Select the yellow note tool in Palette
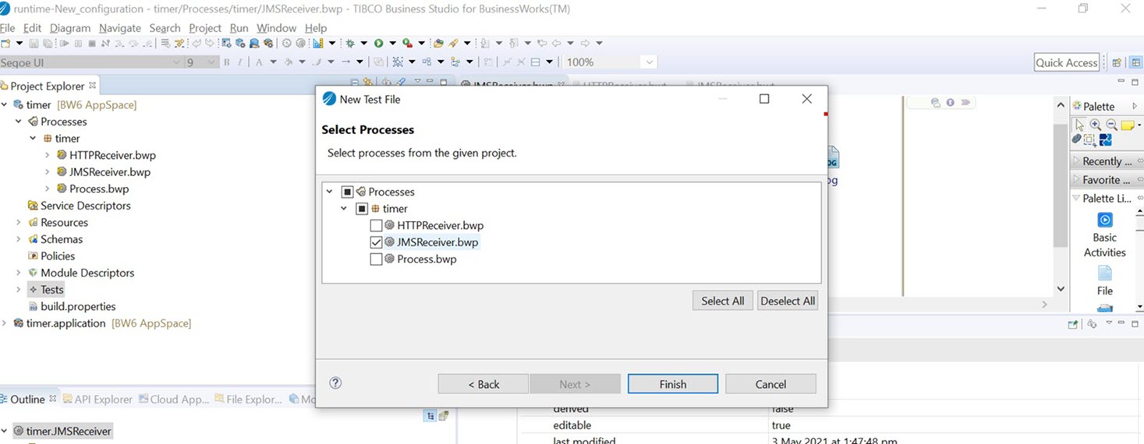 [x=1128, y=125]
